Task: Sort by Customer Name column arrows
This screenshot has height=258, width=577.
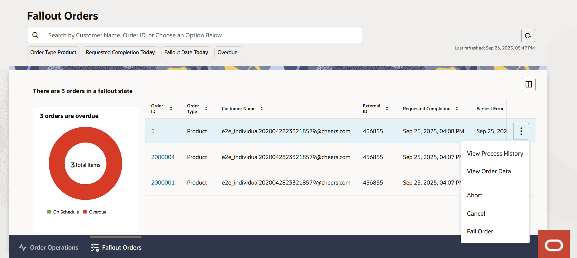Action: click(262, 109)
